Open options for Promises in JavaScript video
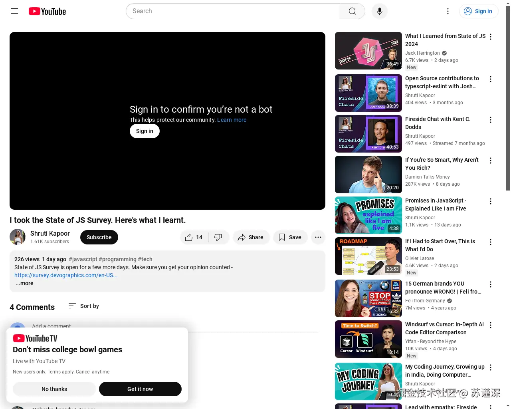 tap(491, 201)
